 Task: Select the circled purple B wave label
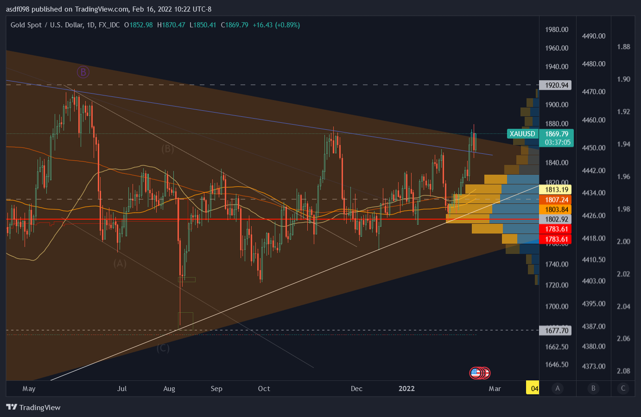83,72
